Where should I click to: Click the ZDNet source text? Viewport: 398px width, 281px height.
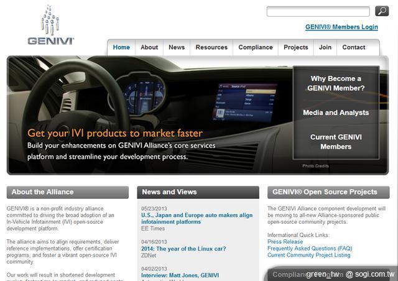149,256
